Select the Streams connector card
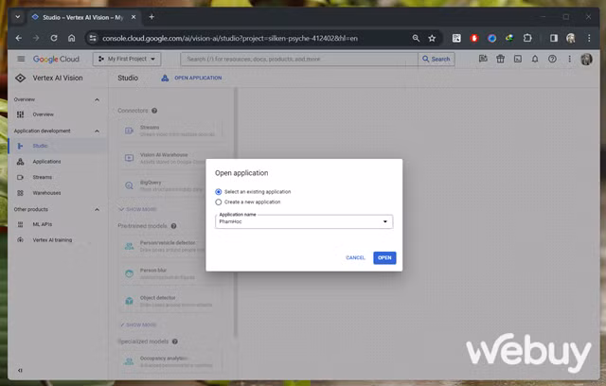Viewport: 606px width, 386px height. point(170,131)
